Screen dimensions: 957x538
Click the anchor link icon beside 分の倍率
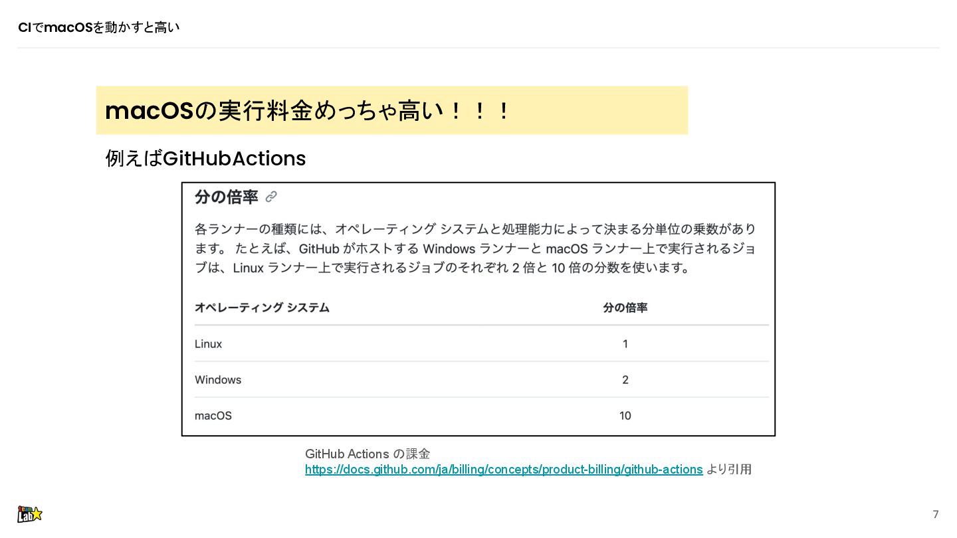tap(271, 197)
